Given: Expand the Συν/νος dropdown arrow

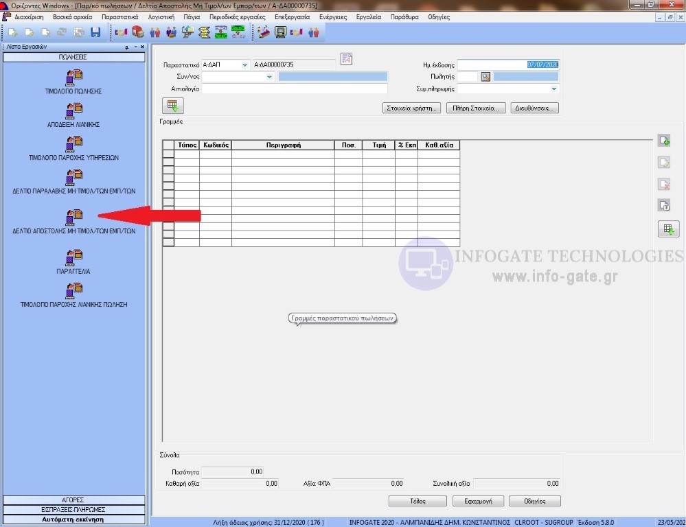Looking at the screenshot, I should click(269, 77).
